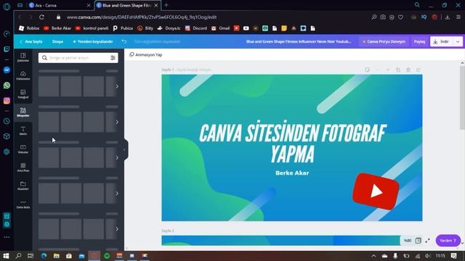Open File Explorer from the taskbar

57,256
